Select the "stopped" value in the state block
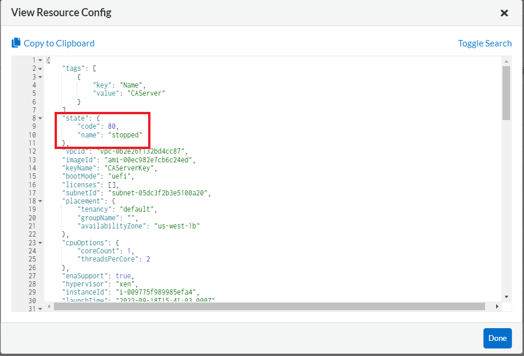The width and height of the screenshot is (524, 356). (x=125, y=135)
